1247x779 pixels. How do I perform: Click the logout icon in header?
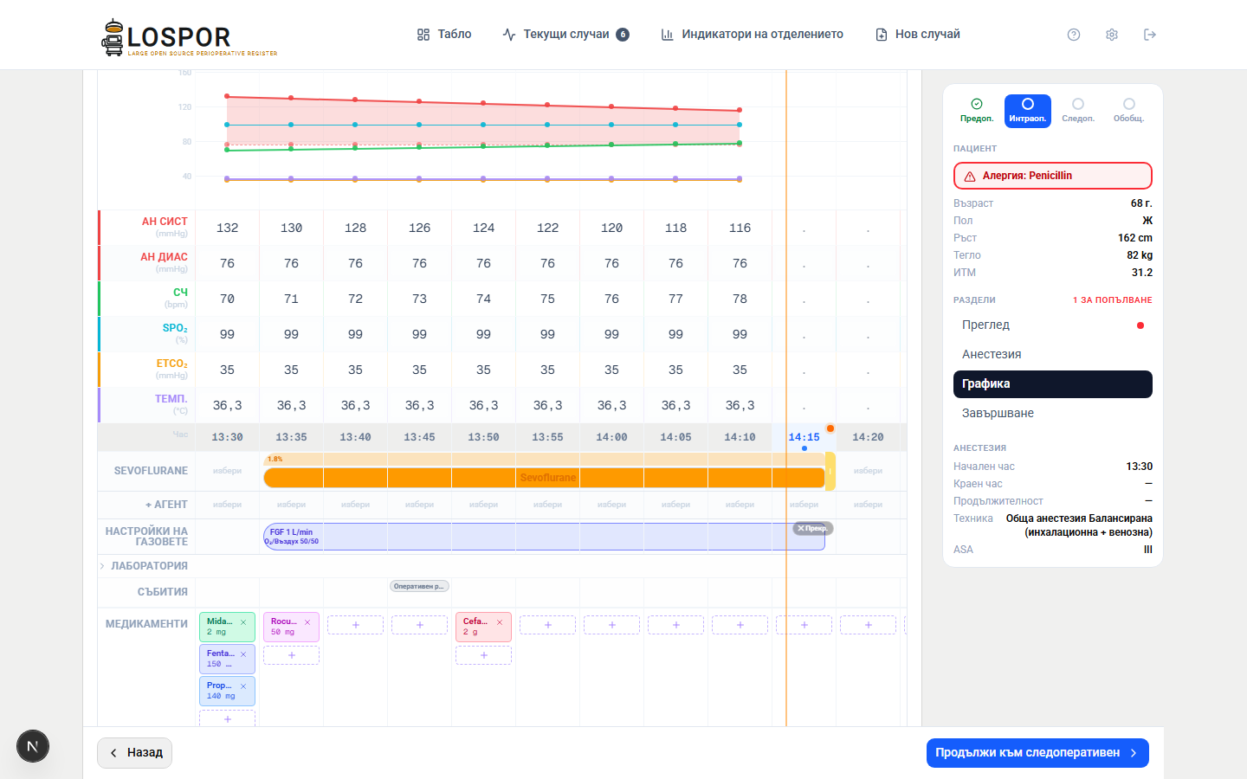coord(1150,35)
